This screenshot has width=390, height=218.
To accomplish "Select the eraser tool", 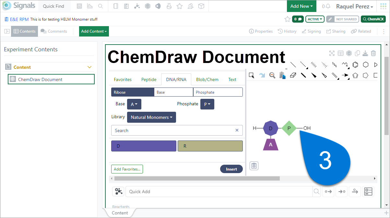I will pyautogui.click(x=293, y=75).
